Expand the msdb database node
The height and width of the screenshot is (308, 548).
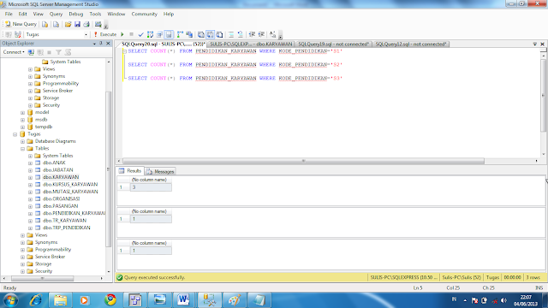coord(23,120)
